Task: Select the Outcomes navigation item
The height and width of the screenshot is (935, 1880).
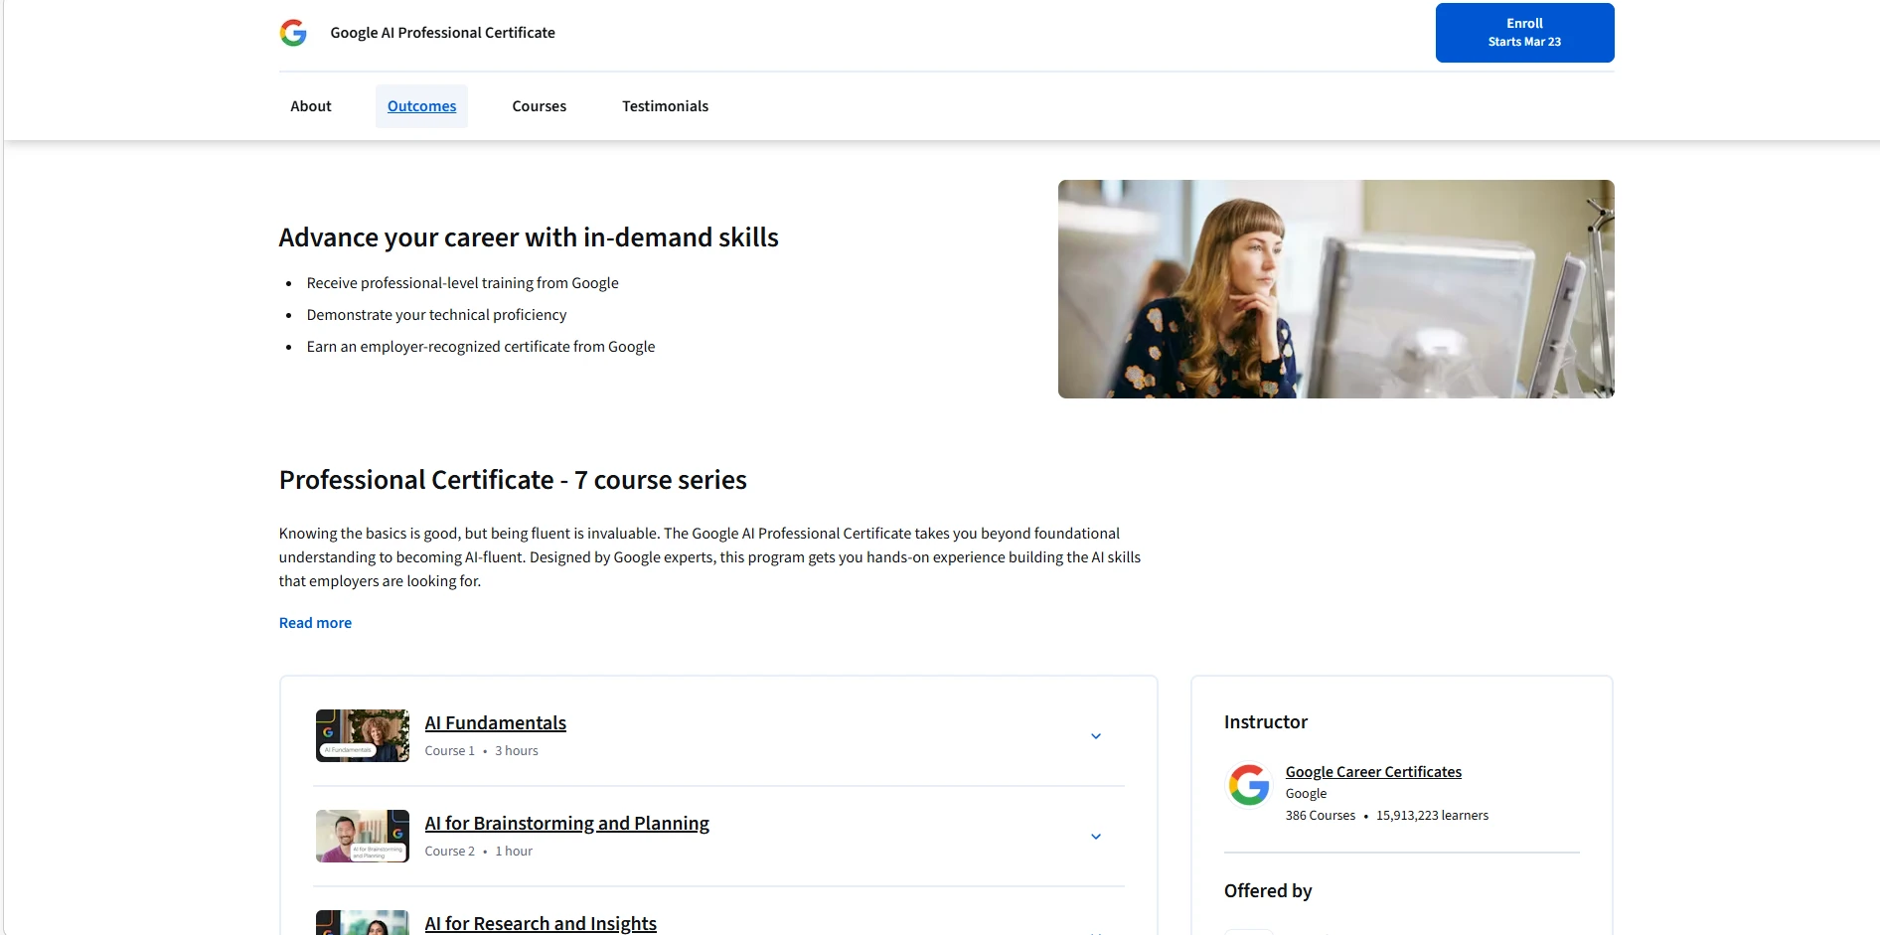Action: pyautogui.click(x=421, y=105)
